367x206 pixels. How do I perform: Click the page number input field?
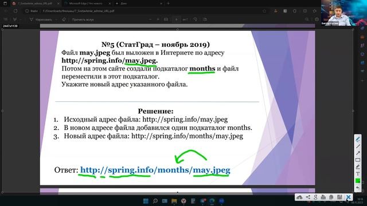click(176, 19)
